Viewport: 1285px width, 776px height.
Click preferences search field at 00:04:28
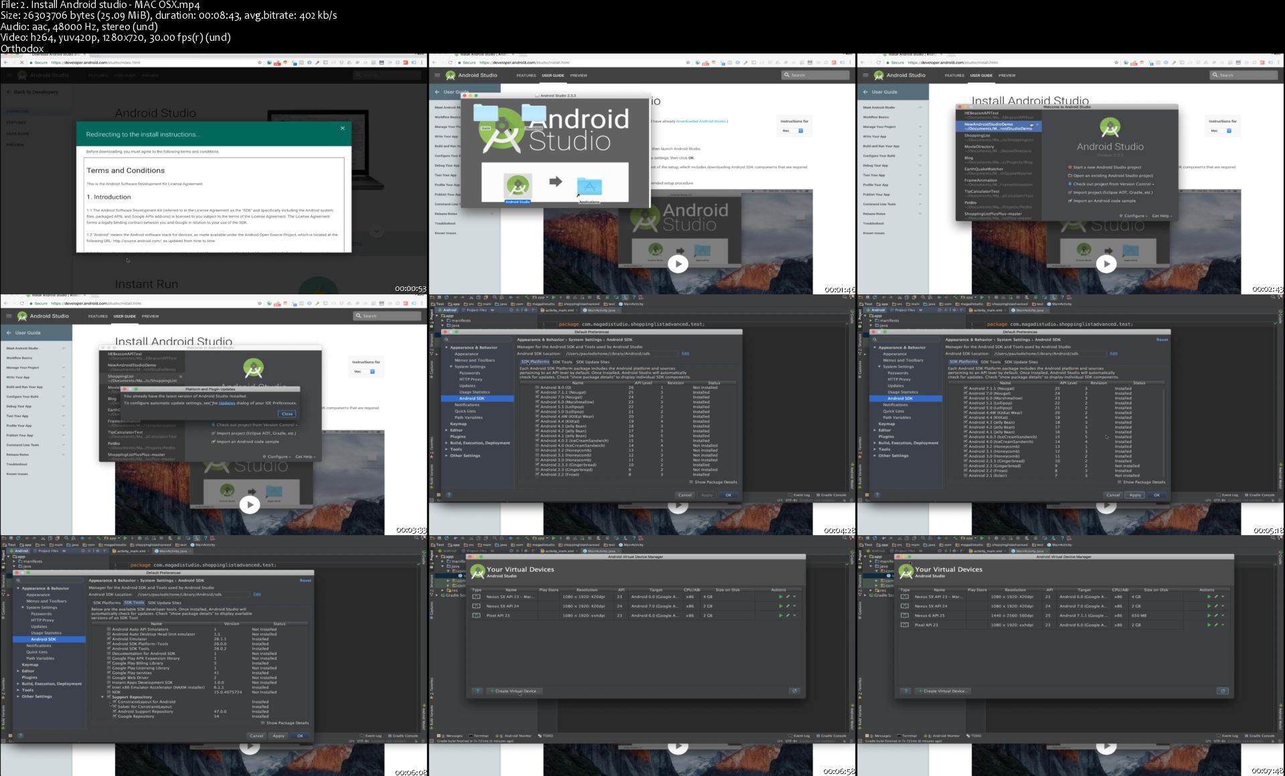(477, 340)
